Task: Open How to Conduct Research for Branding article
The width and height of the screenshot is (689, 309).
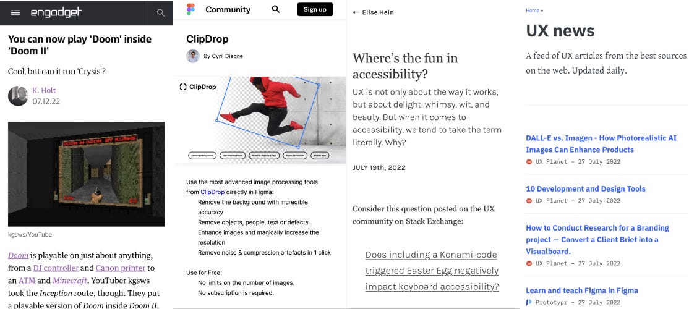Action: (x=597, y=239)
